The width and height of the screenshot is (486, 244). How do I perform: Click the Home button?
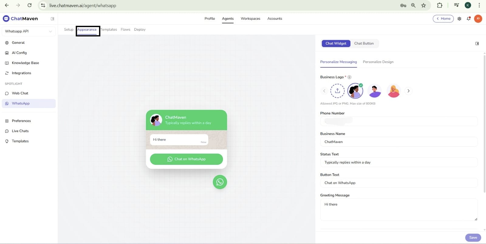click(x=443, y=19)
